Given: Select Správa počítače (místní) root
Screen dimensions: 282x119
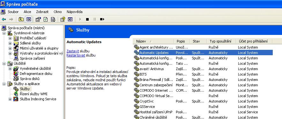Looking at the screenshot, I should pyautogui.click(x=26, y=28).
